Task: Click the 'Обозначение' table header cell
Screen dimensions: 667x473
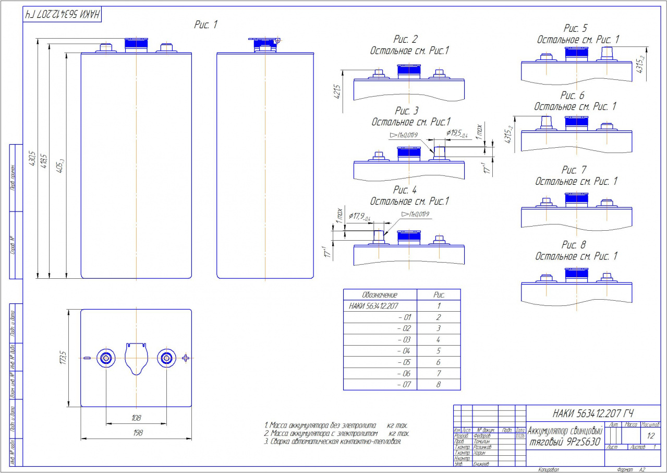Action: point(380,295)
